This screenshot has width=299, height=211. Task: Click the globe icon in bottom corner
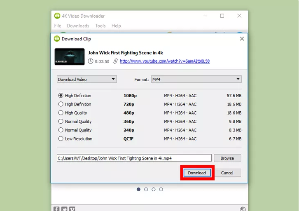pos(243,209)
